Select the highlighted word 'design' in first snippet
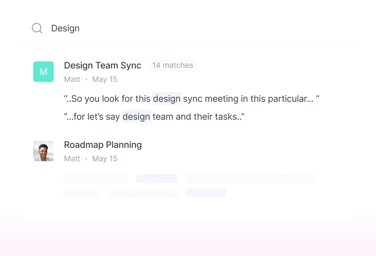The height and width of the screenshot is (256, 376). [x=167, y=99]
